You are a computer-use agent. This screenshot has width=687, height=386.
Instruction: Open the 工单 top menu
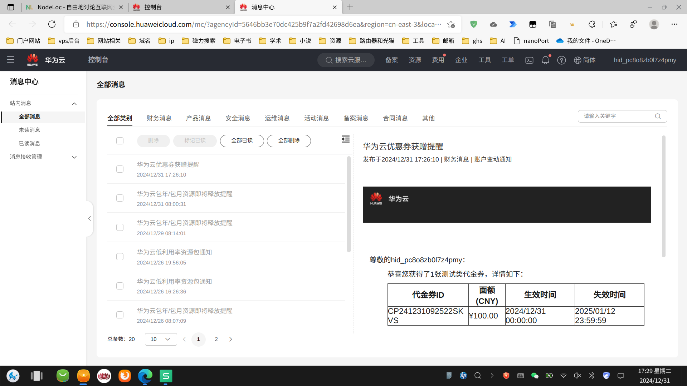[x=508, y=60]
